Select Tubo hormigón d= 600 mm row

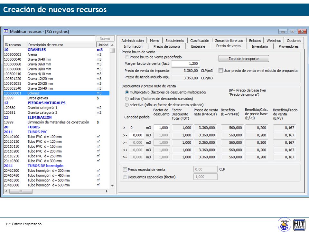tap(57, 185)
